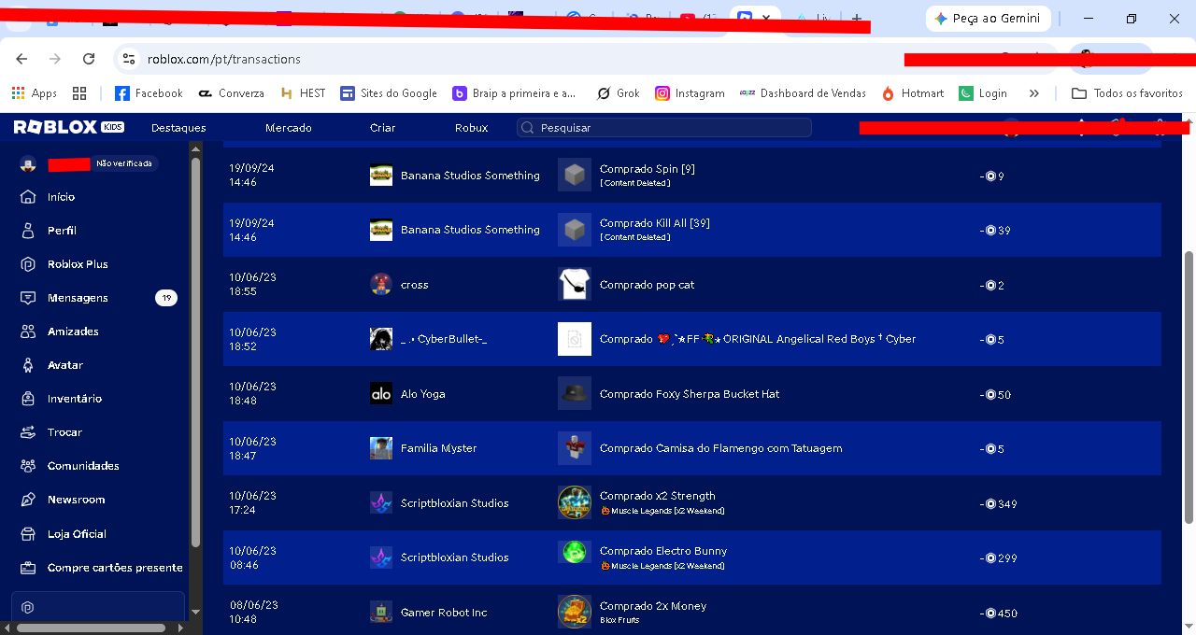Open the Mensagens inbox in the sidebar
Viewport: 1196px width, 635px height.
[x=78, y=298]
